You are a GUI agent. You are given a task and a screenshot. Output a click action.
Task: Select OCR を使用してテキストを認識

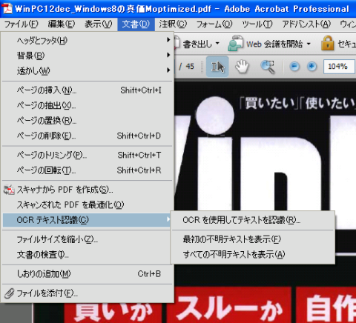pyautogui.click(x=253, y=220)
